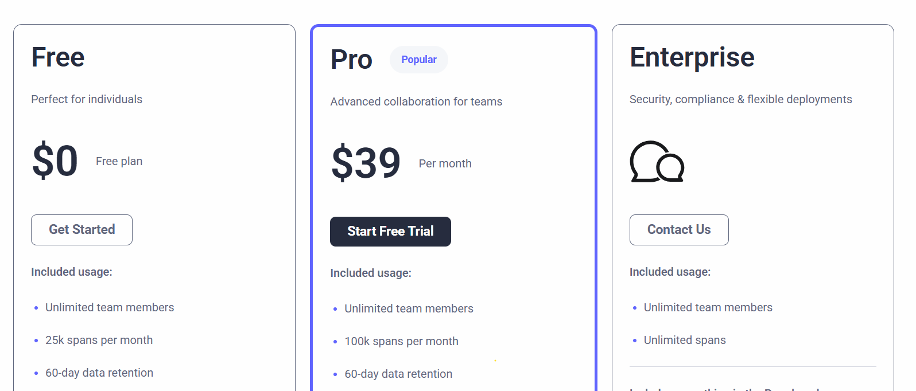Click the "Unlimited spans" Enterprise item

click(x=684, y=340)
